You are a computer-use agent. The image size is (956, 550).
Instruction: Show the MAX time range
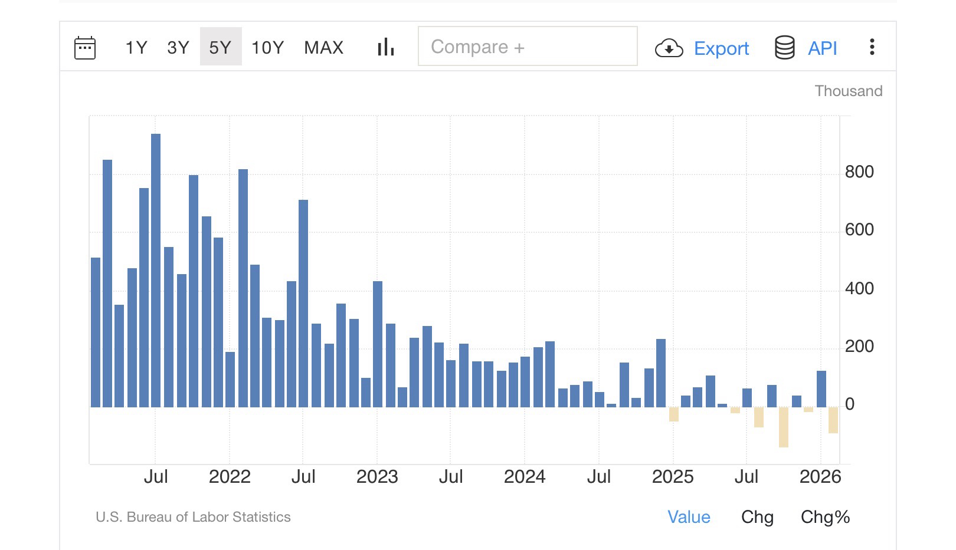(323, 47)
